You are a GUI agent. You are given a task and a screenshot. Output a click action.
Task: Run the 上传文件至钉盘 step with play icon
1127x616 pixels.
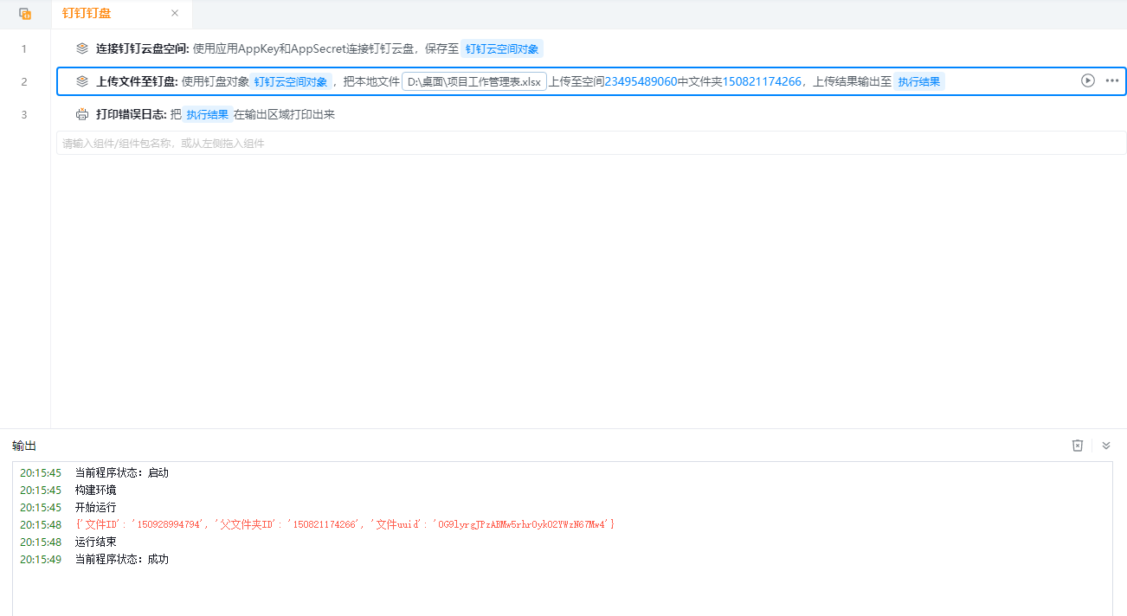(1088, 80)
